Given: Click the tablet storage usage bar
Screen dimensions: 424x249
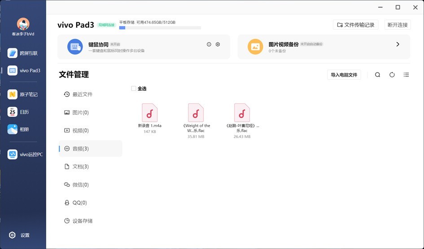Looking at the screenshot, I should [x=160, y=28].
